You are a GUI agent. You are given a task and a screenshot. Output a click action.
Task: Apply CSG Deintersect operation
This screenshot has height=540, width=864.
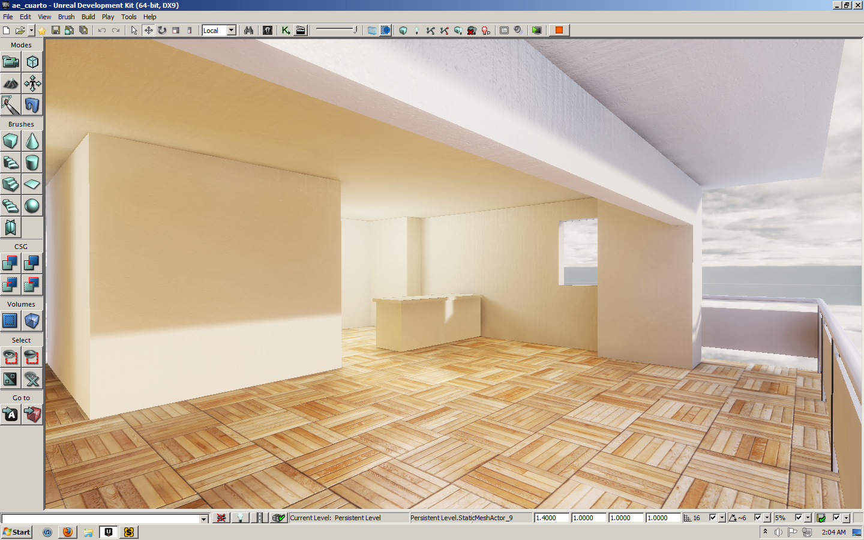click(x=32, y=284)
